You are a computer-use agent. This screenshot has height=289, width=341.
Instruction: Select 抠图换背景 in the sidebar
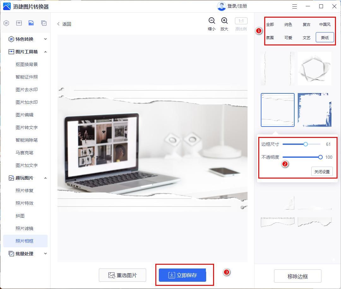[27, 64]
